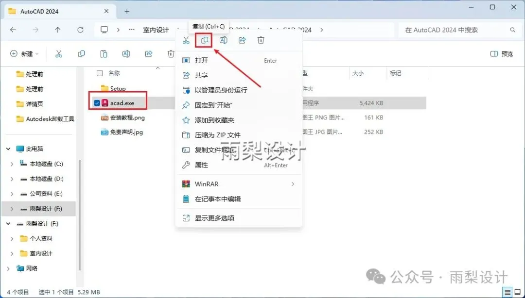The width and height of the screenshot is (525, 298).
Task: Choose 打开 from context menu
Action: click(x=239, y=61)
